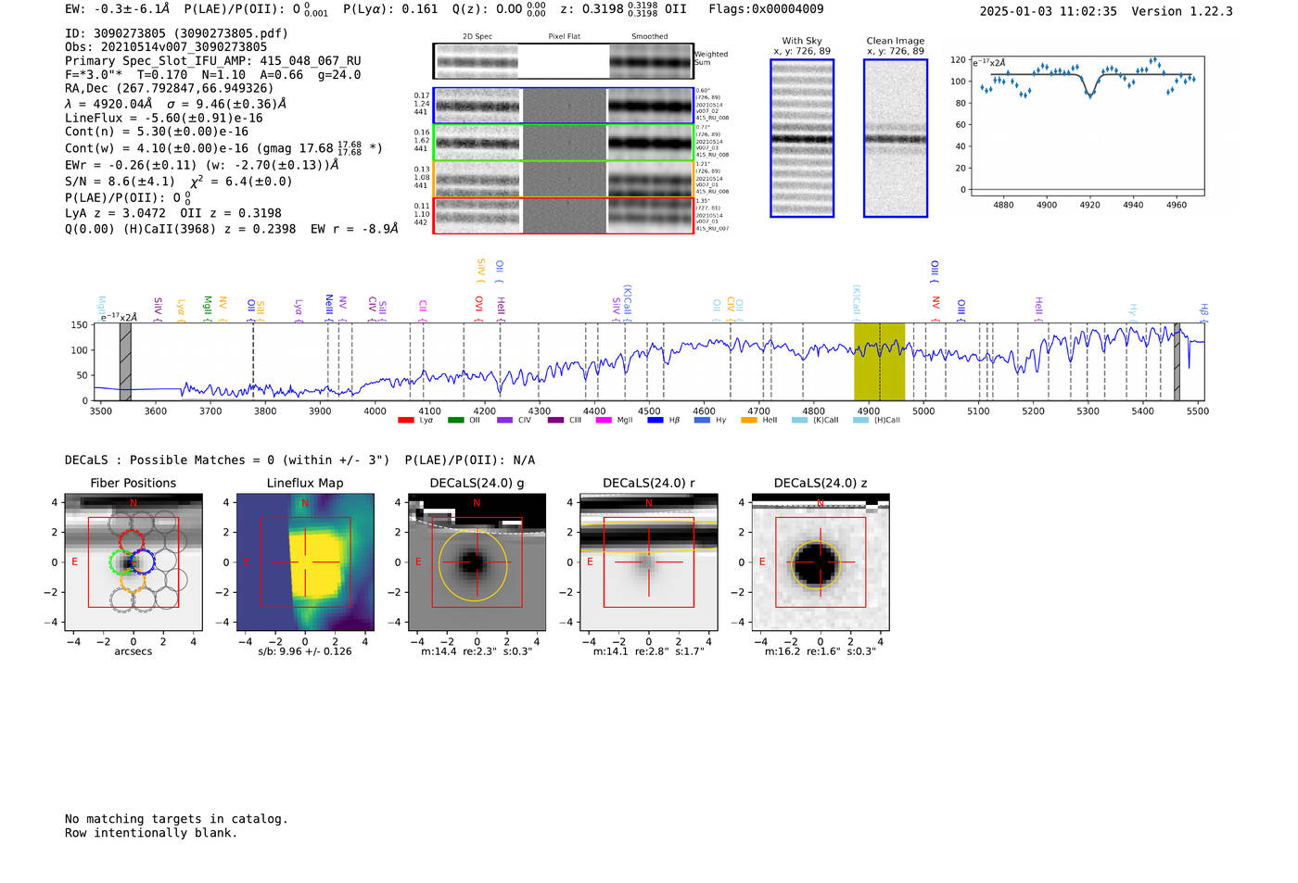Click the orange HeII legend swatch
1298x883 pixels.
[749, 421]
